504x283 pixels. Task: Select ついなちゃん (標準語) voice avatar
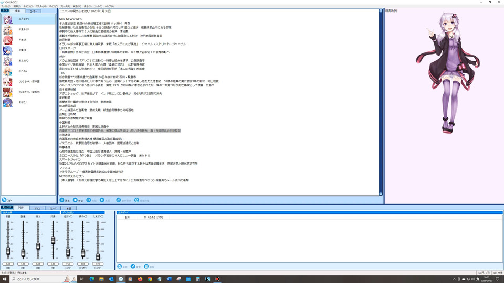pos(8,82)
